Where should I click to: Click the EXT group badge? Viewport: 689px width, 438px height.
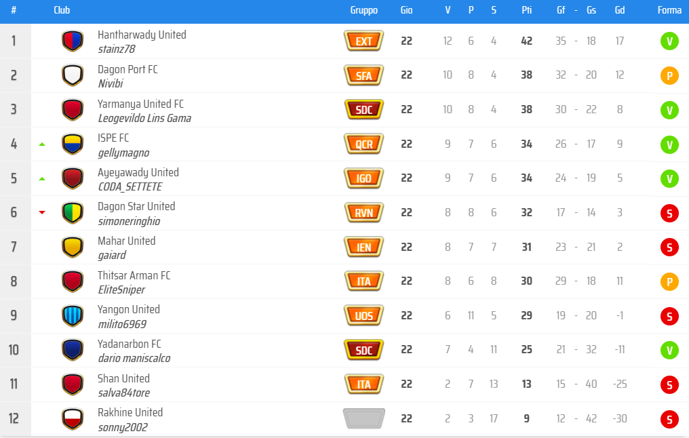(x=364, y=41)
